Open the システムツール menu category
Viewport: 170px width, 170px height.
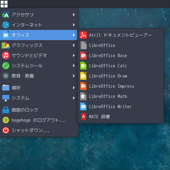[x=38, y=66]
